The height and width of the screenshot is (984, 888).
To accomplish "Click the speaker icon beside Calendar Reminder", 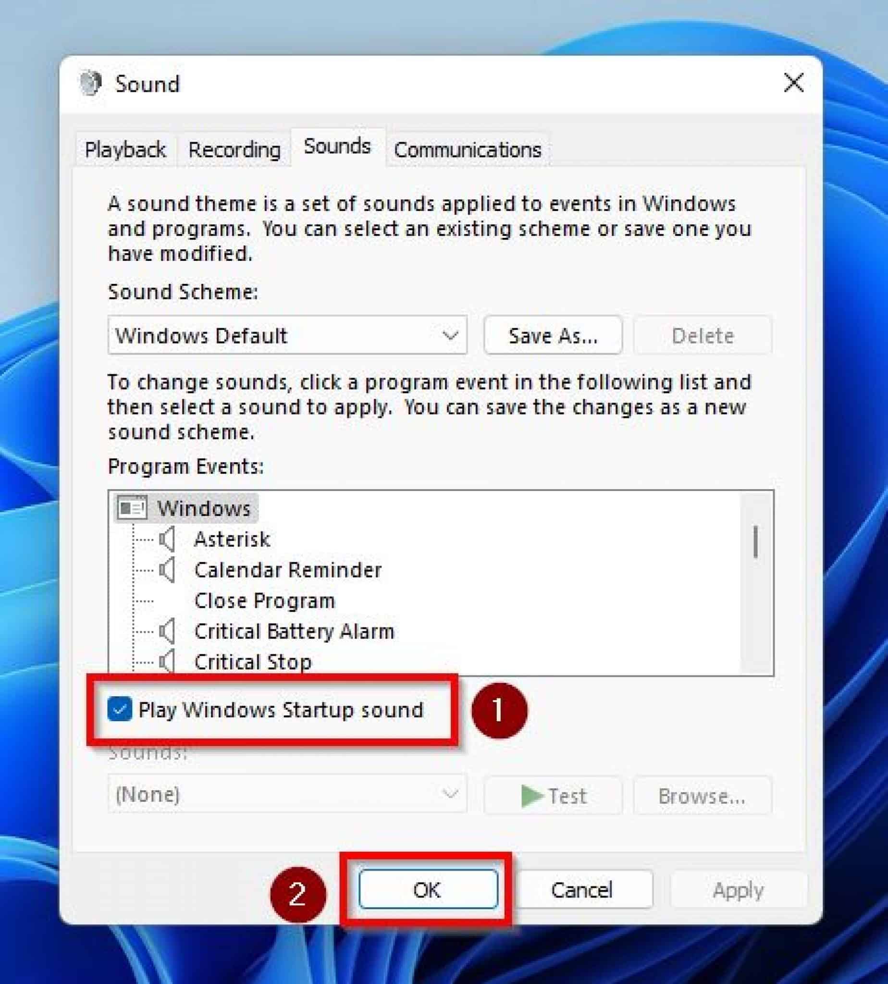I will [167, 571].
